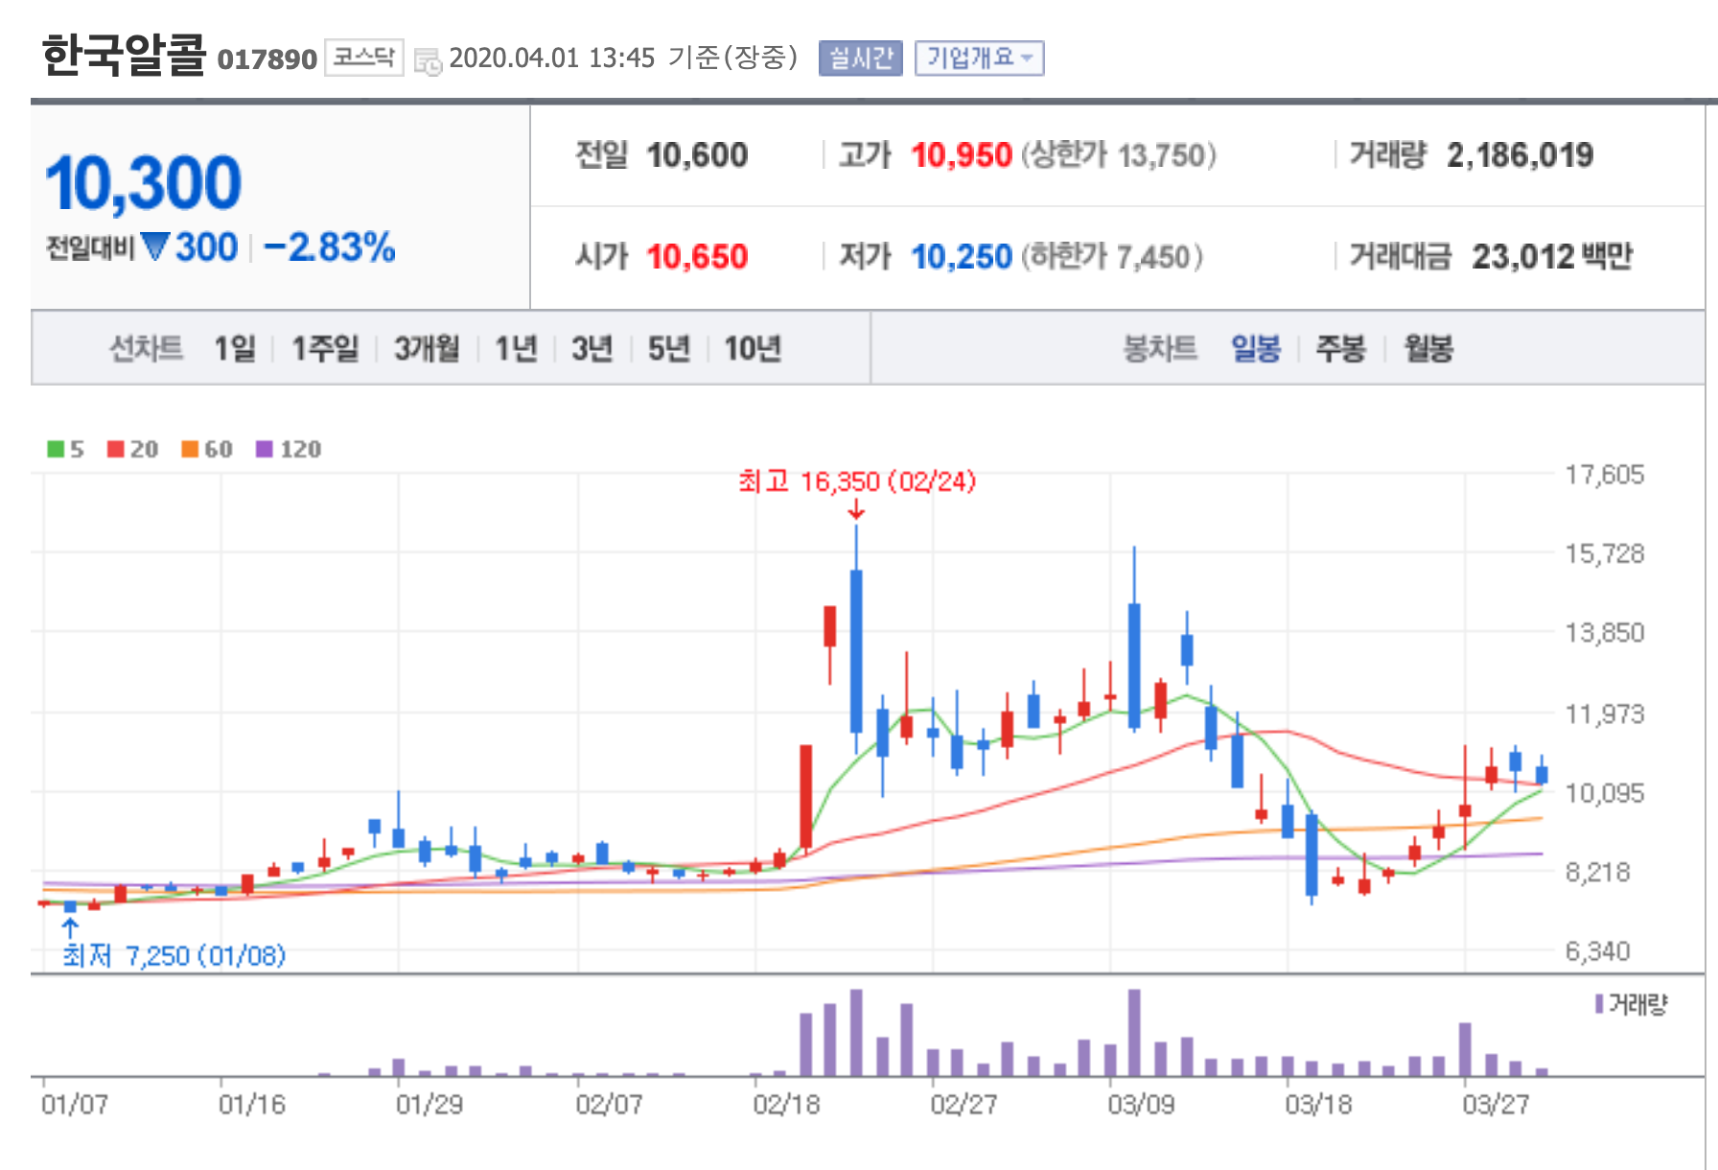Select the 3개월 line chart period
The width and height of the screenshot is (1718, 1170).
(x=427, y=348)
